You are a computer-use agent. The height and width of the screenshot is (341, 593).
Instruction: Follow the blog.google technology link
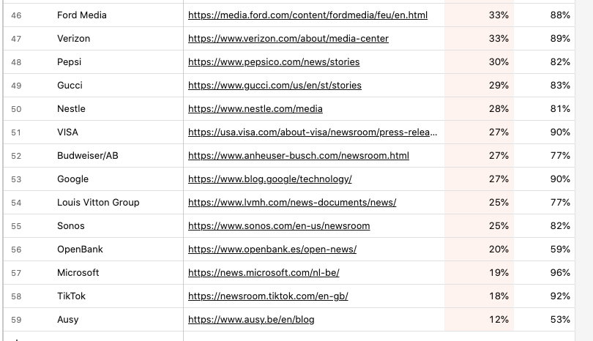[269, 179]
